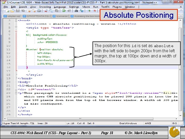Click the Paste toolbar icon
The height and width of the screenshot is (139, 185).
click(x=57, y=11)
